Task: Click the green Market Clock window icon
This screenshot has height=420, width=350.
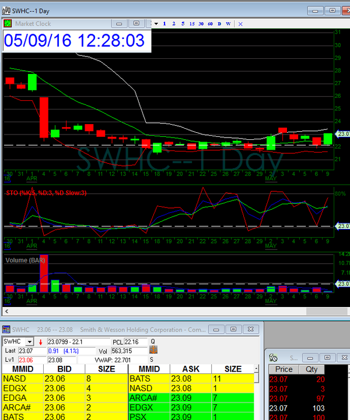Action: [8, 24]
